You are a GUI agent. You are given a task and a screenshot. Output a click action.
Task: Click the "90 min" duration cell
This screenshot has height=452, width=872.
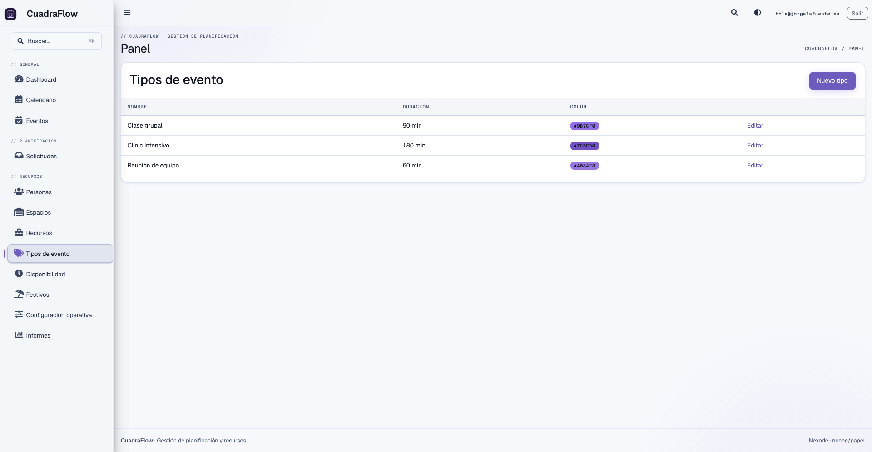[412, 126]
